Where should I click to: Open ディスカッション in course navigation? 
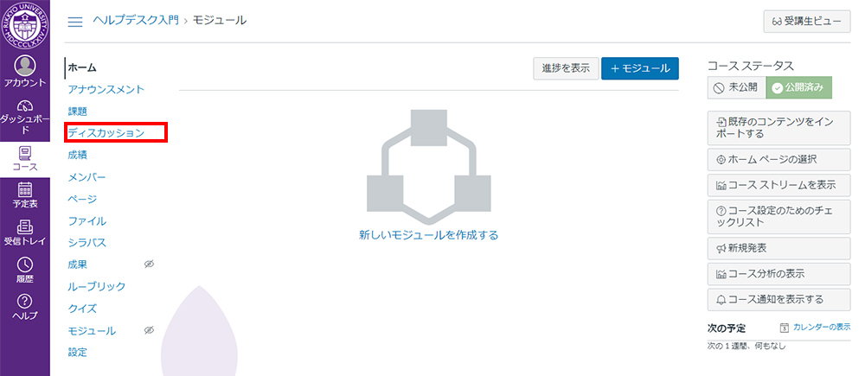(x=106, y=133)
